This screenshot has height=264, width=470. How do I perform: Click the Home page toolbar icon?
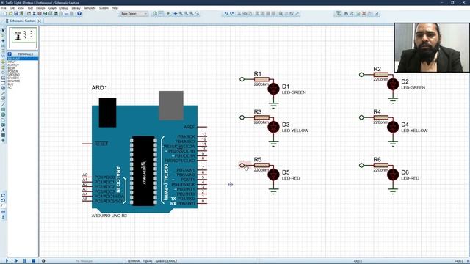(x=29, y=13)
